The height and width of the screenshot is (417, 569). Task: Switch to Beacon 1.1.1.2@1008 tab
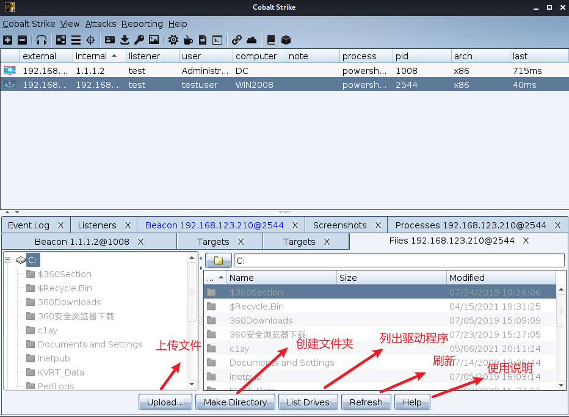point(82,242)
